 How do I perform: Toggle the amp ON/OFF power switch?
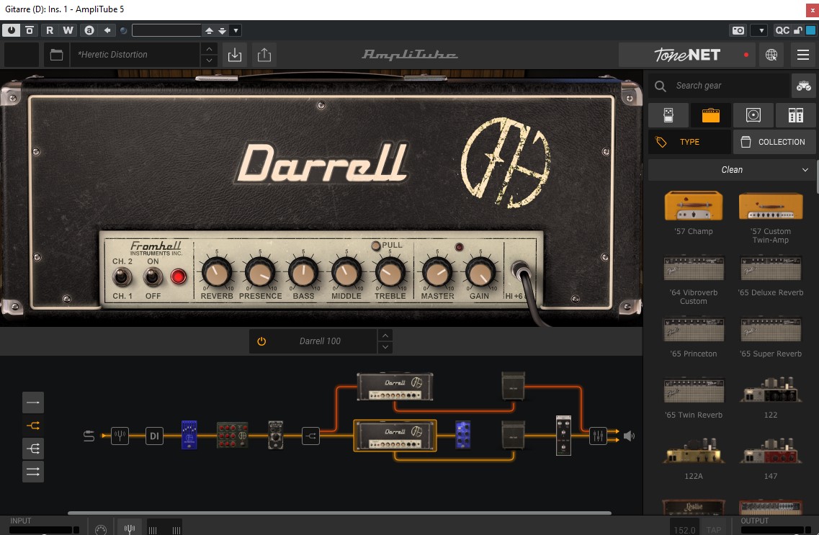click(153, 277)
